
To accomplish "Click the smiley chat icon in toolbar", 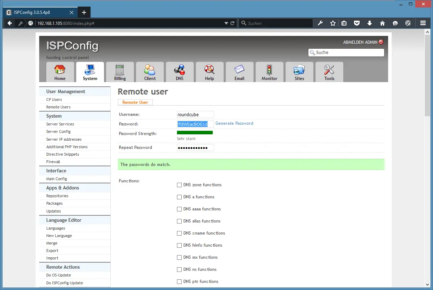I will coord(395,23).
